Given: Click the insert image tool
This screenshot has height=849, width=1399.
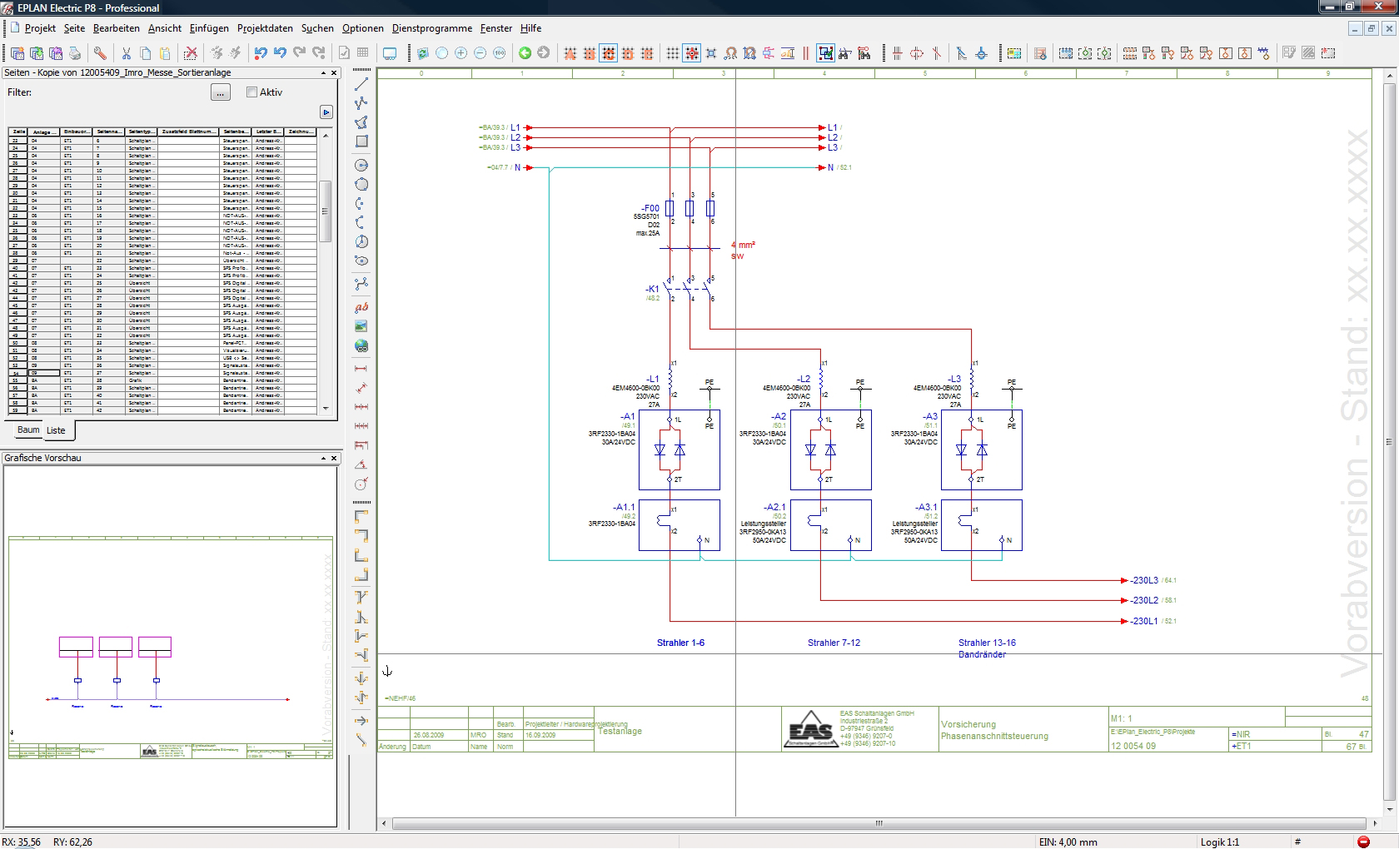Looking at the screenshot, I should point(361,326).
